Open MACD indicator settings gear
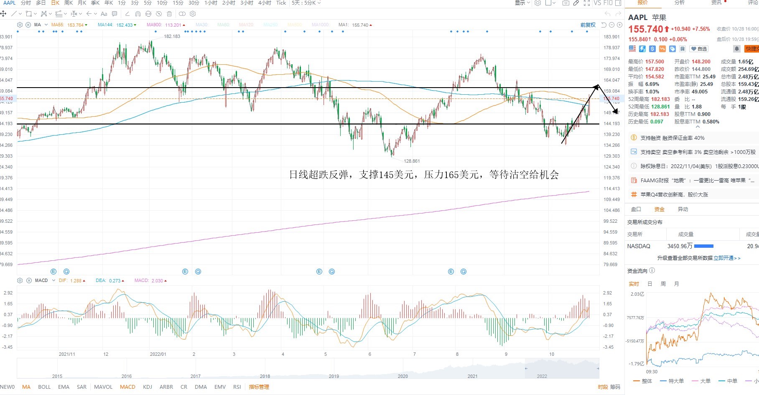Screen dimensions: 759x395 20,281
